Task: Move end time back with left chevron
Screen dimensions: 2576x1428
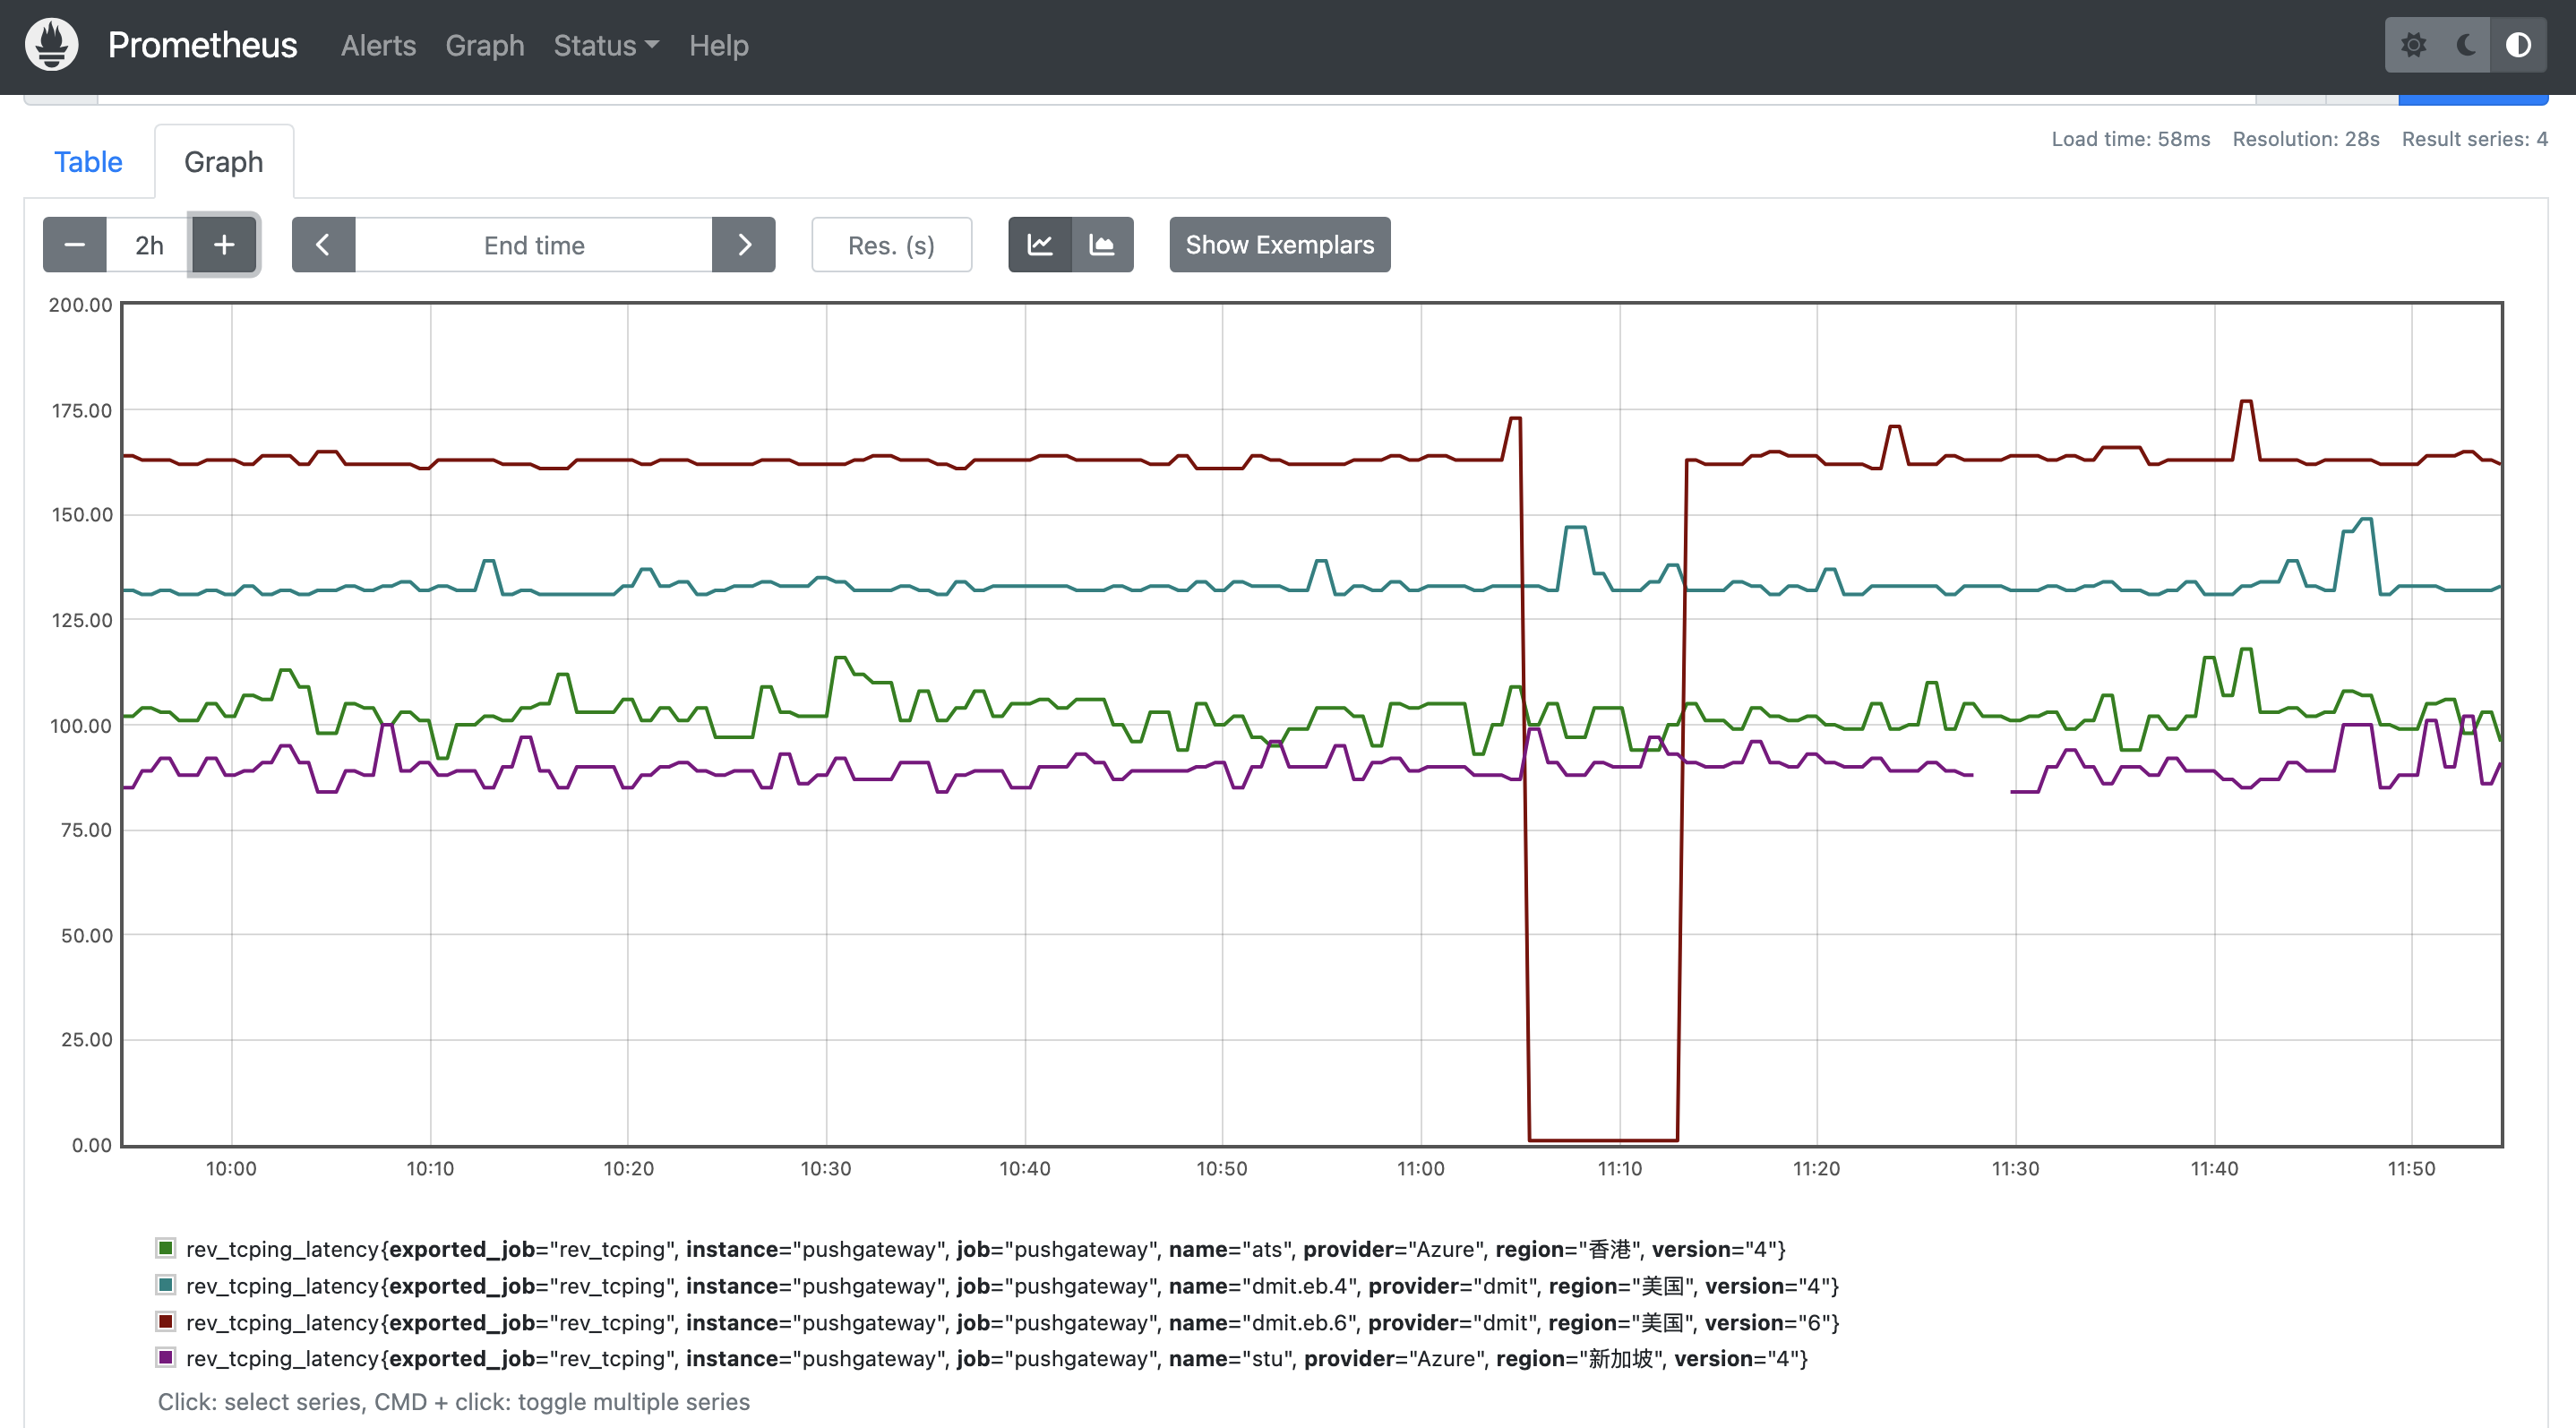Action: tap(323, 245)
